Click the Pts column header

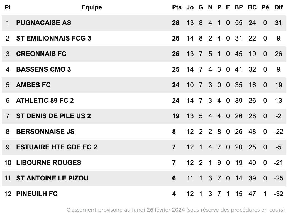pos(177,7)
